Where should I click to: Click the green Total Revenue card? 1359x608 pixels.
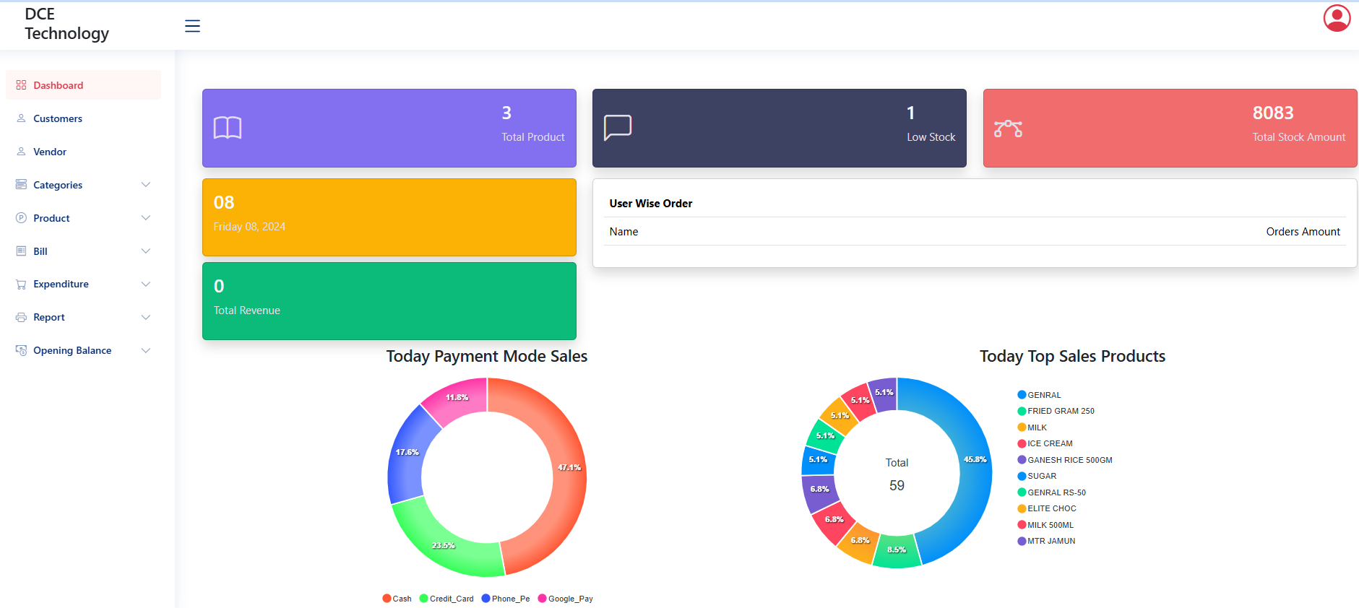[389, 300]
